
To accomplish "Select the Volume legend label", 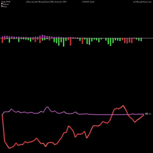I will pos(6,4).
